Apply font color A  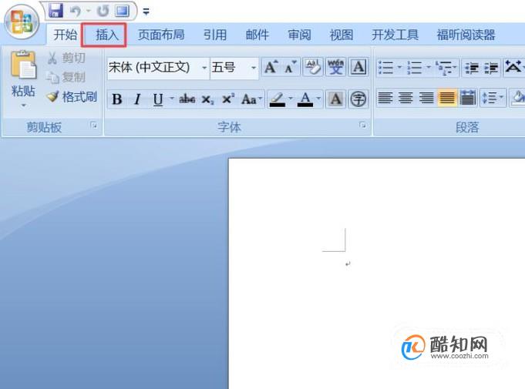[x=305, y=99]
